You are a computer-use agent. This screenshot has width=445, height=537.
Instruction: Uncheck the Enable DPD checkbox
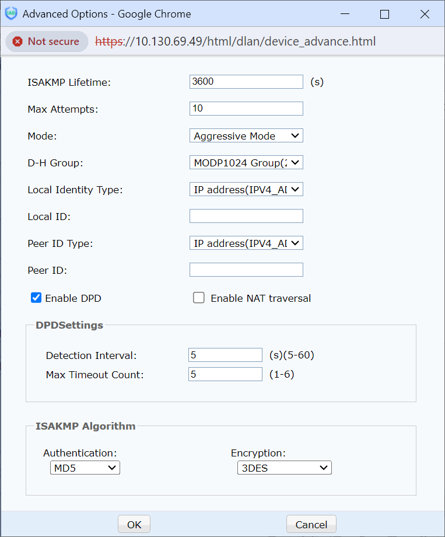coord(36,298)
